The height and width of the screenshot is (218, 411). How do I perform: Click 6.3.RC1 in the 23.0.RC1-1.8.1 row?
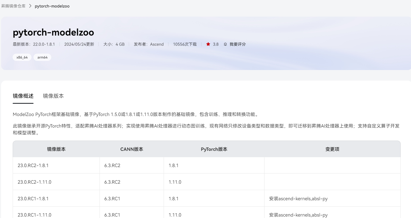[x=112, y=199]
